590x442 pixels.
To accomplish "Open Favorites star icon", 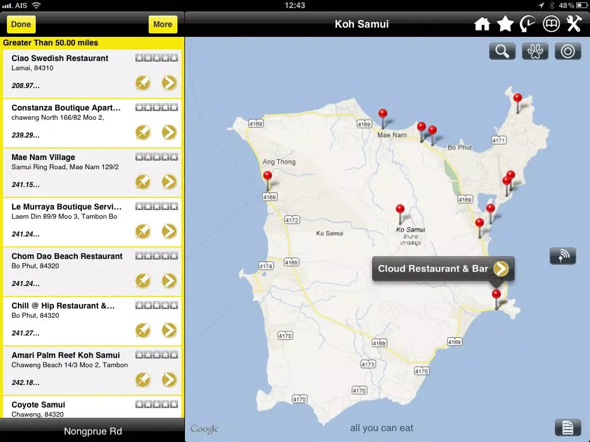I will 505,24.
